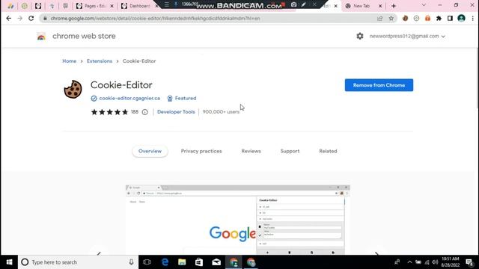Open File Explorer from the taskbar
The image size is (479, 269).
(x=182, y=262)
